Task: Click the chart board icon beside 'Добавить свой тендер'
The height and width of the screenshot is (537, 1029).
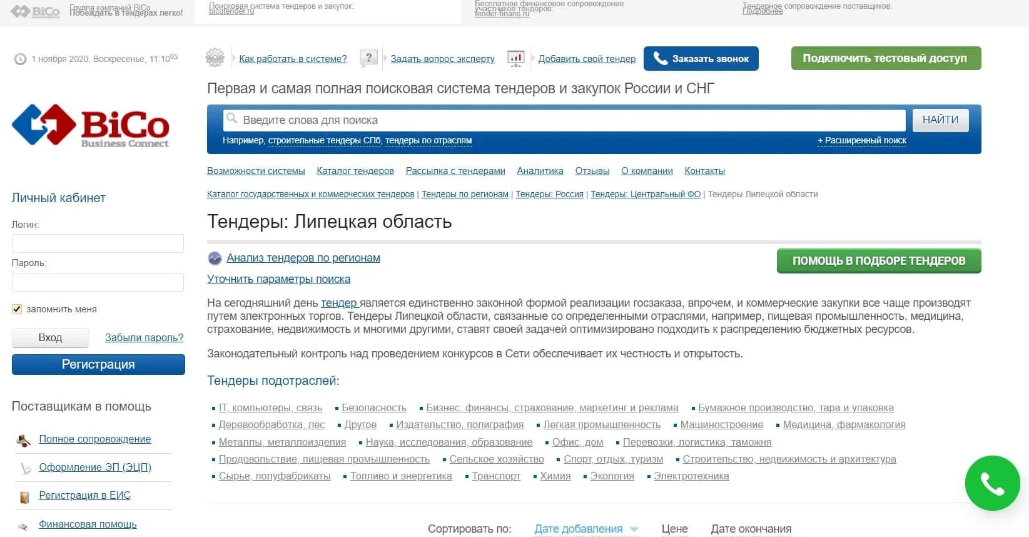Action: (x=516, y=59)
